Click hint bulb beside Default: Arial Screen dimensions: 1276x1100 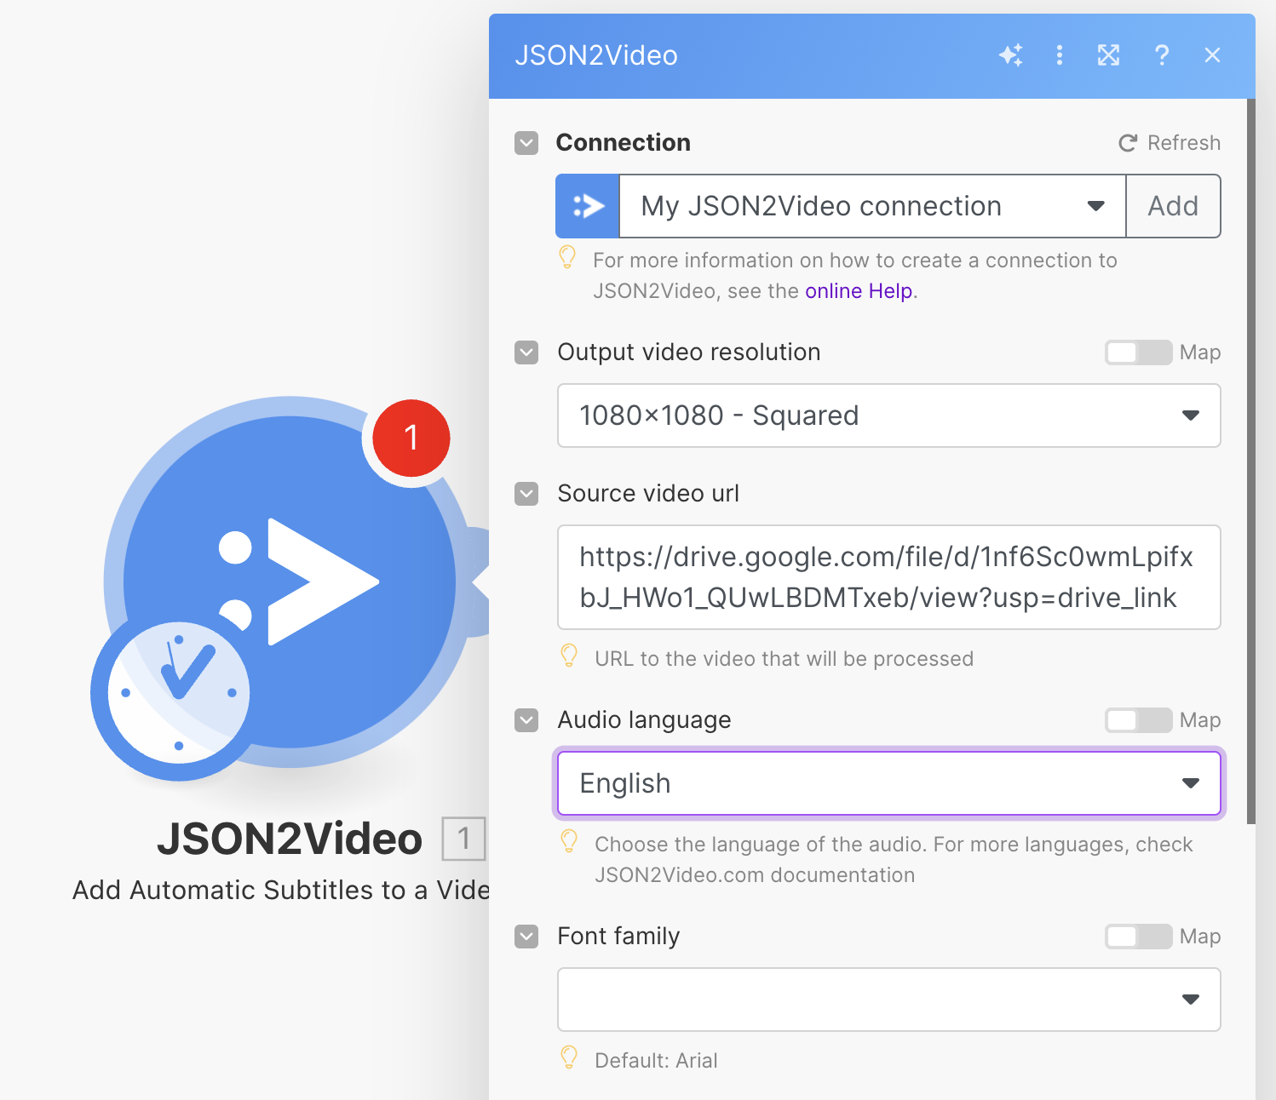click(x=569, y=1058)
